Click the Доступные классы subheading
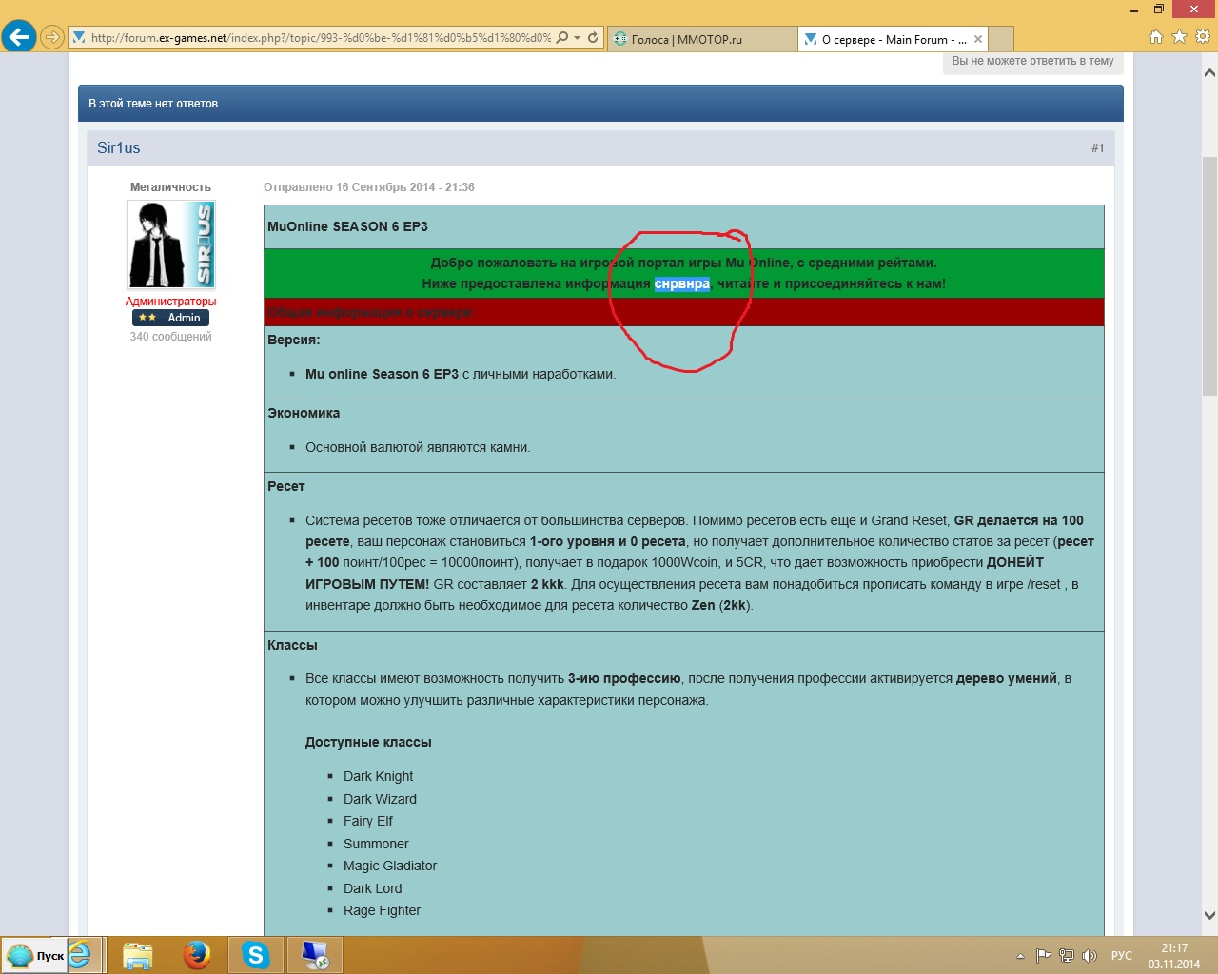Image resolution: width=1218 pixels, height=974 pixels. (x=368, y=742)
